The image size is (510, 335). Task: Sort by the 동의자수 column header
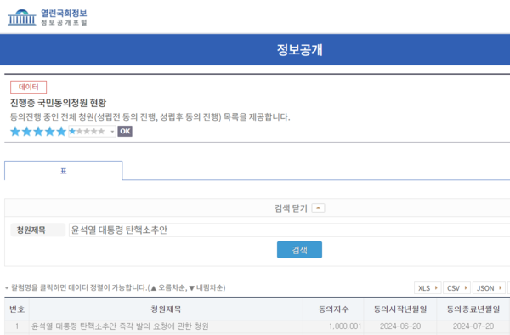(x=333, y=309)
